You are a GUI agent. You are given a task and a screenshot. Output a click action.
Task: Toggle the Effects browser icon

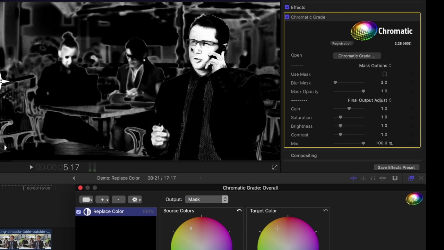click(411, 178)
